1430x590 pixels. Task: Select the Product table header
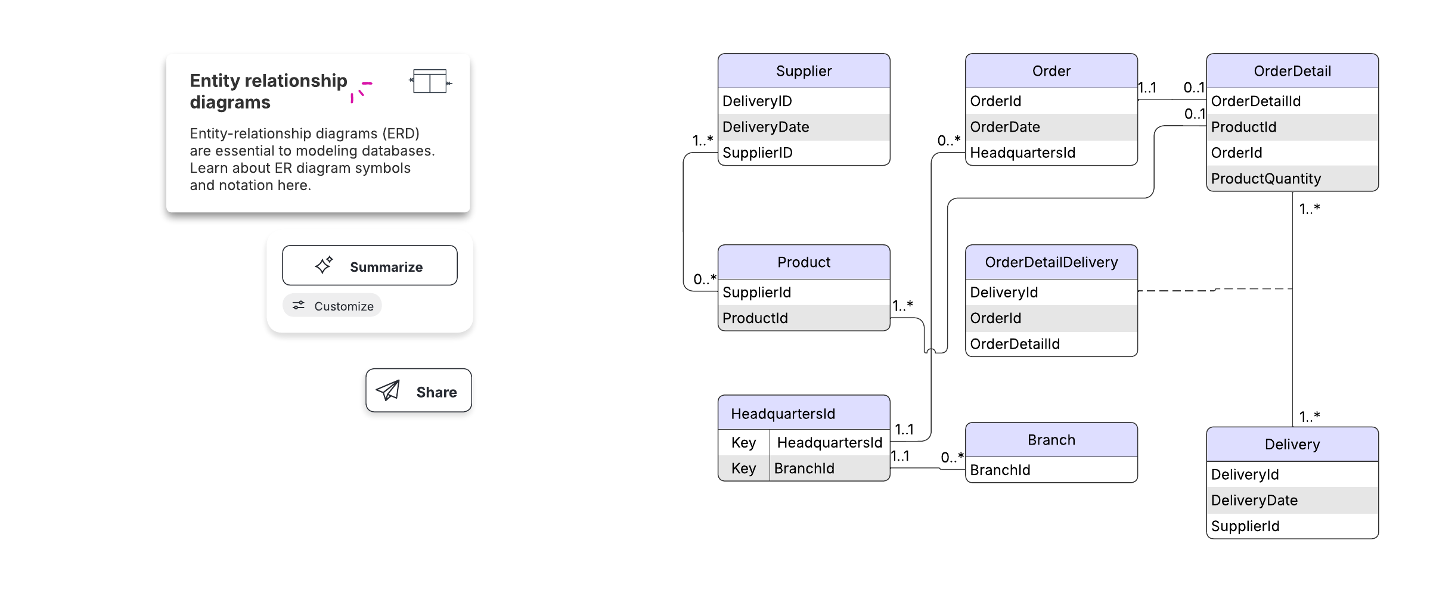click(804, 262)
